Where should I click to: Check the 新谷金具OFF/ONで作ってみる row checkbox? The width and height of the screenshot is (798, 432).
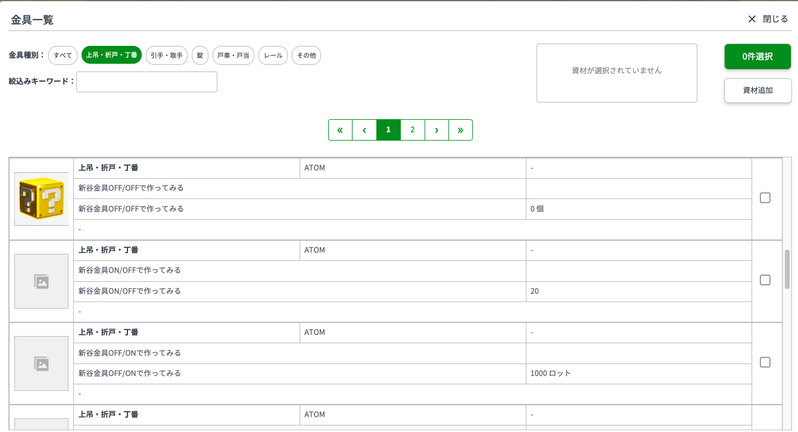pyautogui.click(x=765, y=362)
